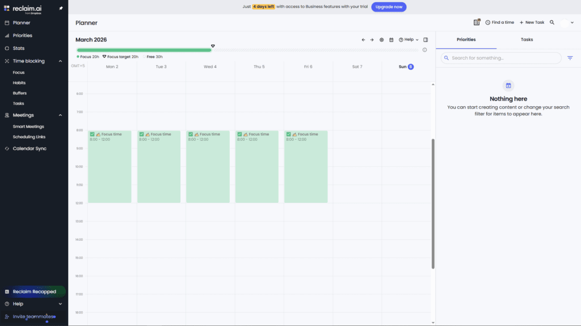The height and width of the screenshot is (326, 581).
Task: Click the Sat 7 day header
Action: pyautogui.click(x=357, y=67)
